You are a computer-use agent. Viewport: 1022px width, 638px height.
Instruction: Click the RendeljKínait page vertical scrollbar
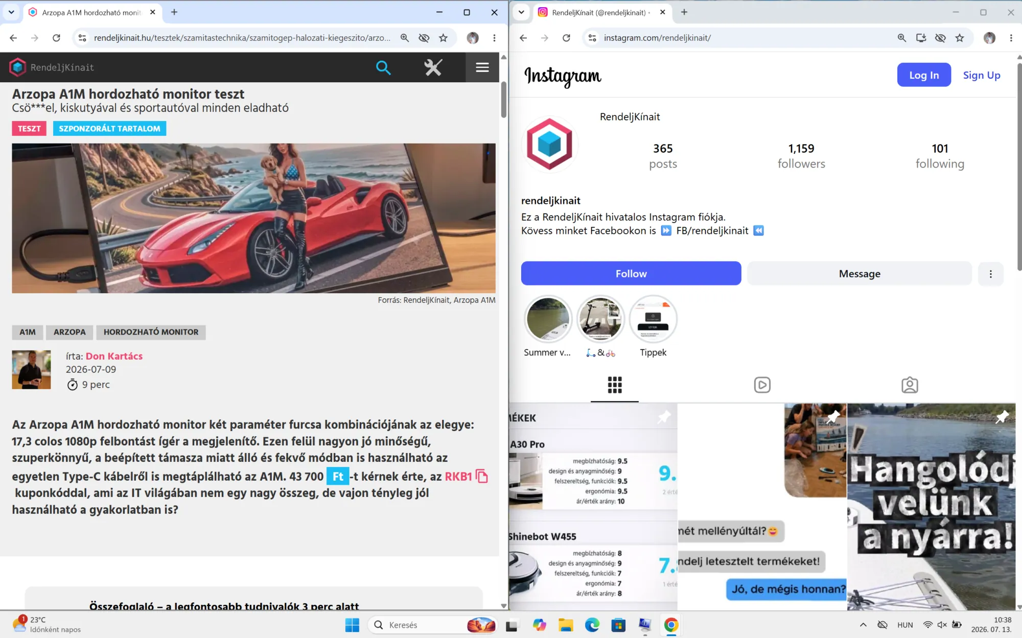tap(503, 100)
